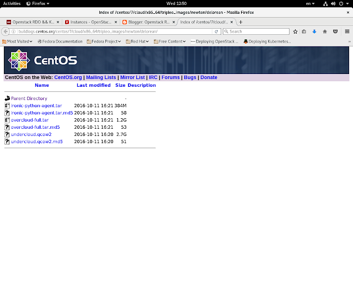
Task: Click the URL address bar field
Action: click(115, 32)
